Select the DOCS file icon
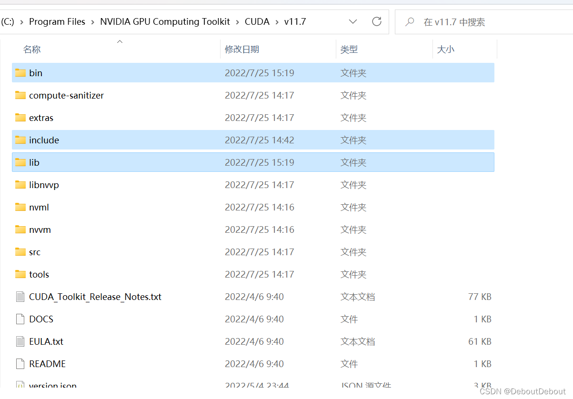This screenshot has height=399, width=573. coord(20,319)
